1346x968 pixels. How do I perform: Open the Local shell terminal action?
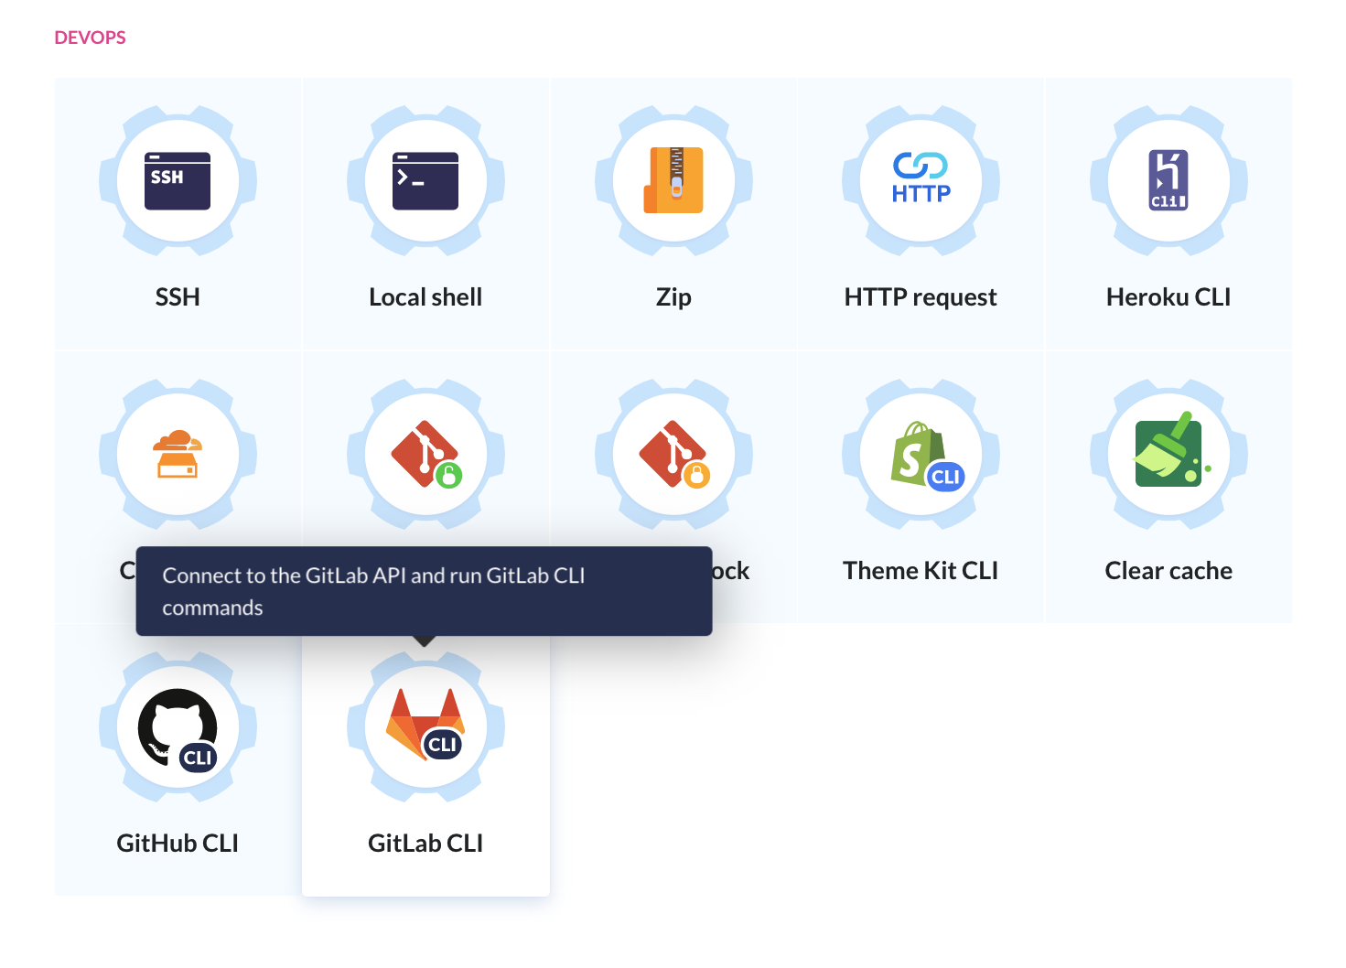425,180
